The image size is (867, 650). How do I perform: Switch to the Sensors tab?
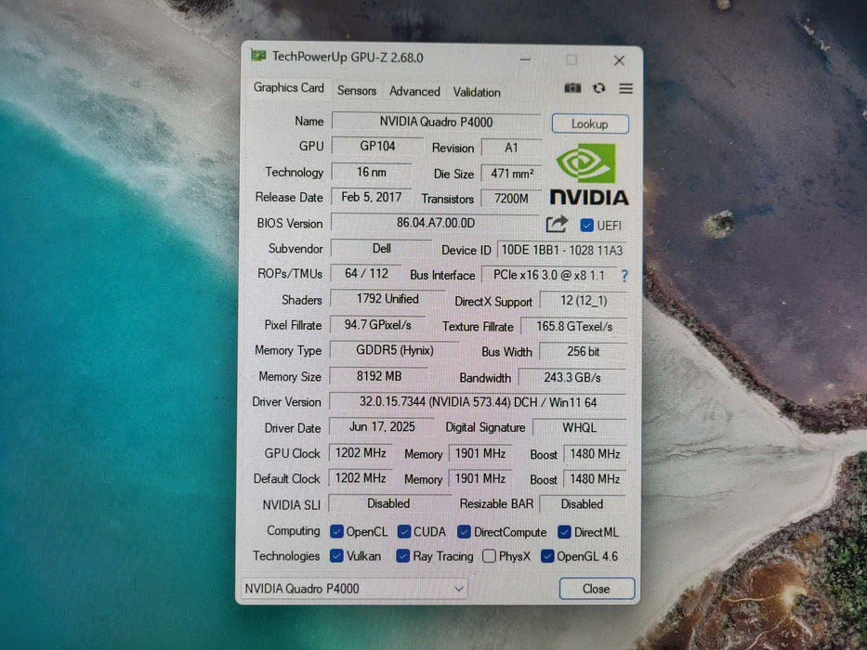[x=357, y=91]
